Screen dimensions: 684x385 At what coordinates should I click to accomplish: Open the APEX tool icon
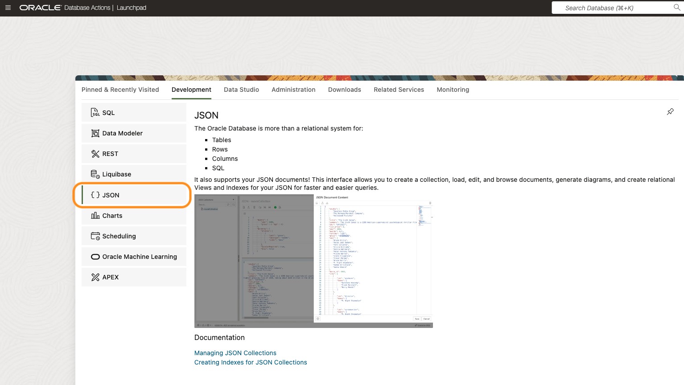tap(95, 277)
